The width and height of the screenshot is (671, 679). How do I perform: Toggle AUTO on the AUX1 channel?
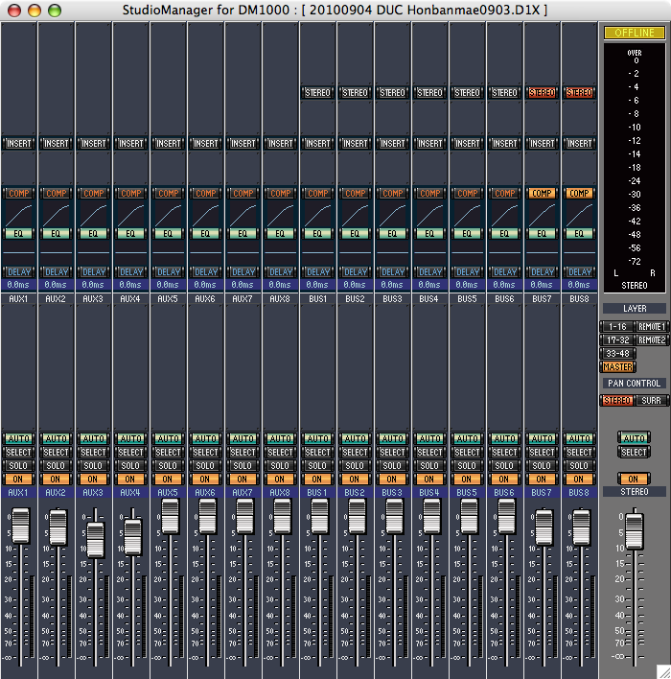(18, 438)
